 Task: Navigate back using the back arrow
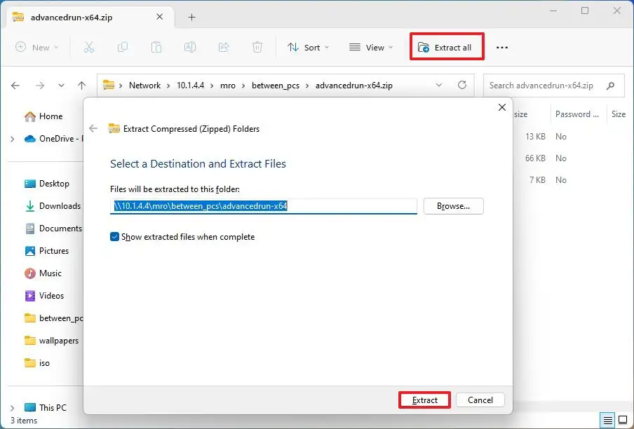pyautogui.click(x=15, y=85)
